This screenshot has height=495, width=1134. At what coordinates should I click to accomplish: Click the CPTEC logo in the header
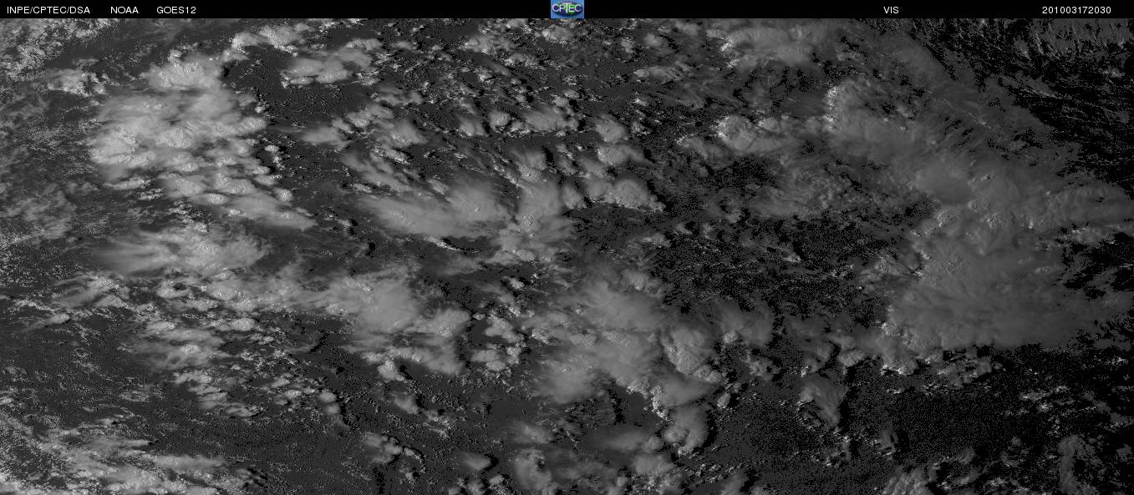[x=567, y=9]
